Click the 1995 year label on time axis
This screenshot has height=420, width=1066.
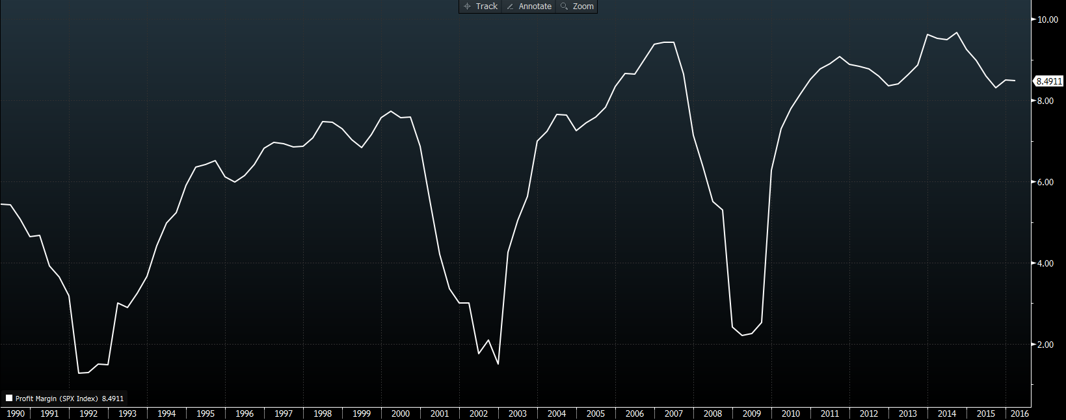[206, 413]
